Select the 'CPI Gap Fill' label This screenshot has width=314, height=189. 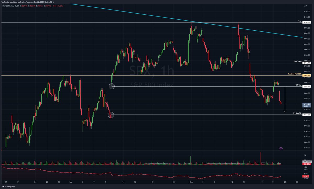pyautogui.click(x=297, y=113)
